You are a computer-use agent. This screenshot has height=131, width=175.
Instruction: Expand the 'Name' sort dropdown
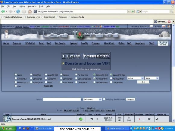tap(152, 78)
